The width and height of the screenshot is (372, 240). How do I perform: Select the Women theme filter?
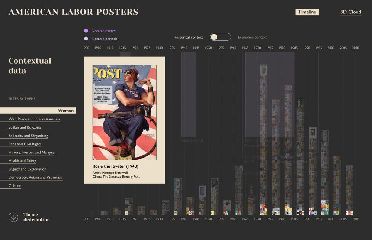pyautogui.click(x=38, y=110)
